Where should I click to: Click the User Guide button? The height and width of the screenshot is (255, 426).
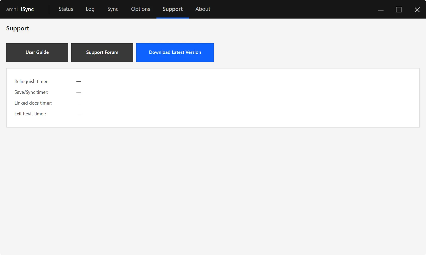coord(37,52)
